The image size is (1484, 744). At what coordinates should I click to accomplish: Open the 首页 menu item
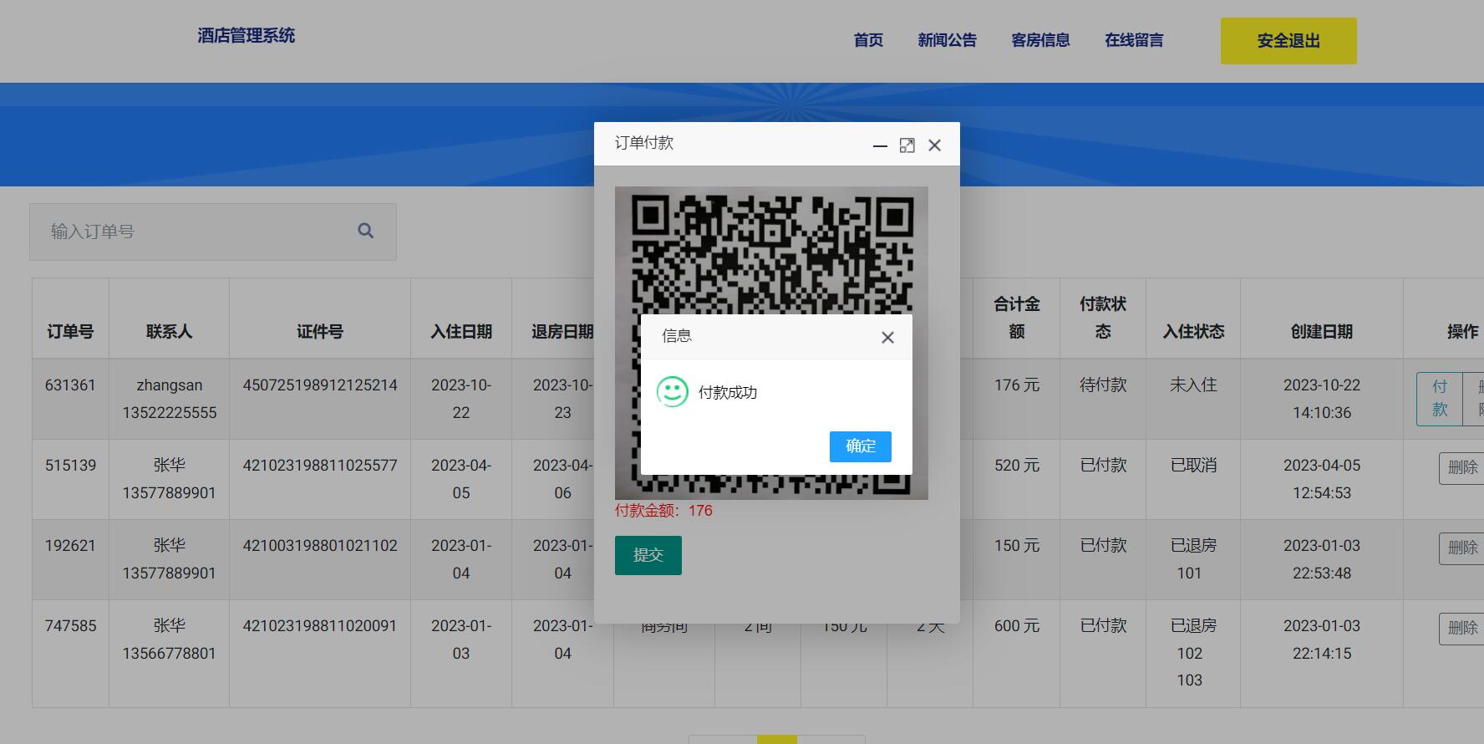(868, 40)
